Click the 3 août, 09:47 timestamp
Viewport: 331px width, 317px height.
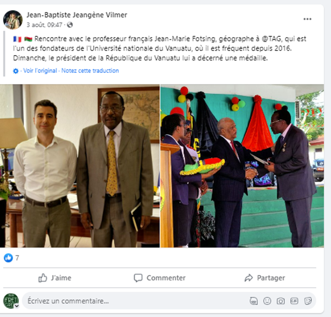tap(44, 25)
